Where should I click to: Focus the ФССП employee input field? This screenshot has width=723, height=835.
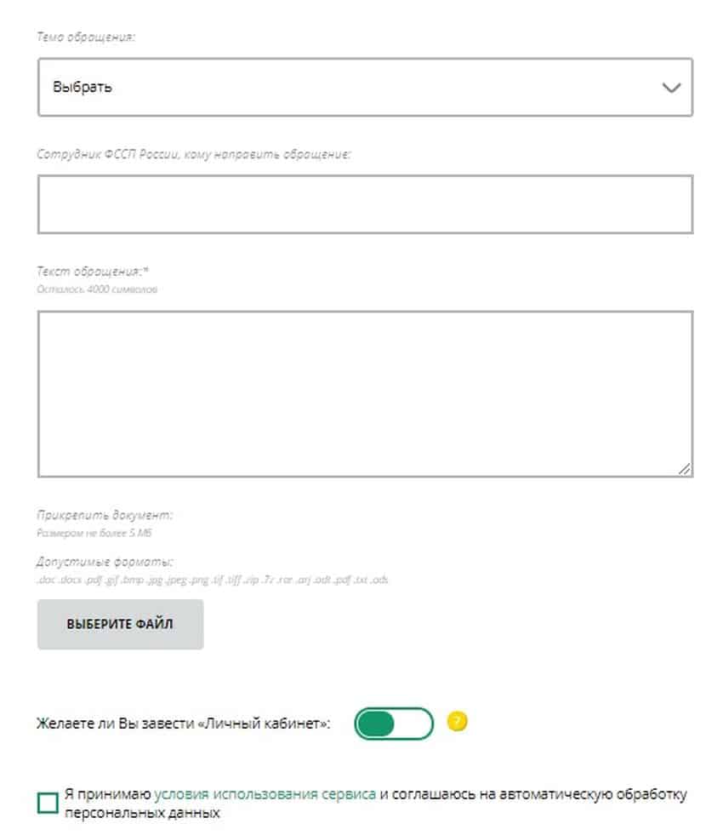click(365, 204)
